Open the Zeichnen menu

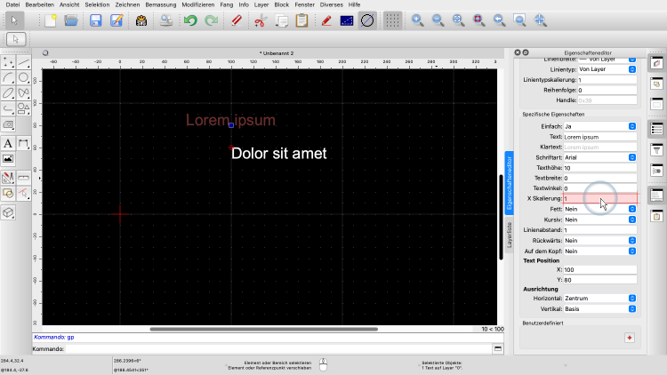(x=127, y=4)
